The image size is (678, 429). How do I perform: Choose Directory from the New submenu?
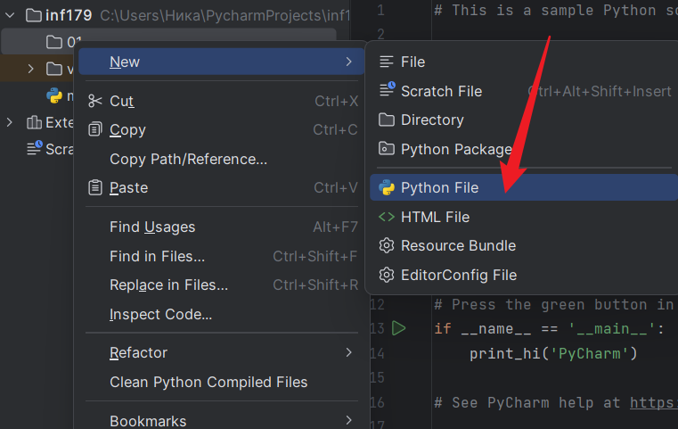[x=432, y=120]
